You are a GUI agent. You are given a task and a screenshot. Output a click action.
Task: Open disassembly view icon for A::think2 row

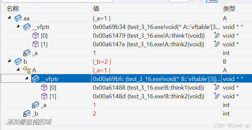click(x=216, y=44)
